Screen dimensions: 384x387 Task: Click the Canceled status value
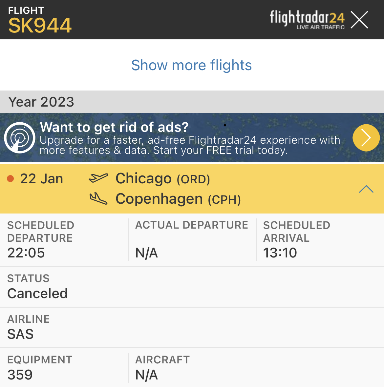[x=37, y=294]
